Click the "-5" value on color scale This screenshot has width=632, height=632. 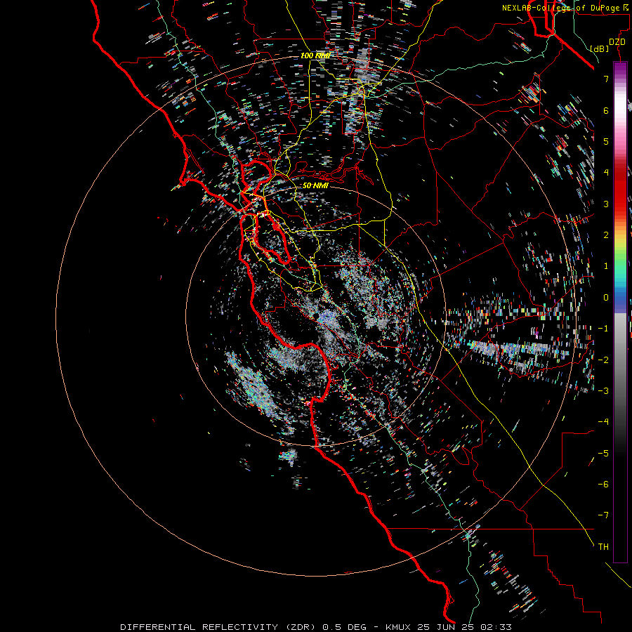click(603, 453)
